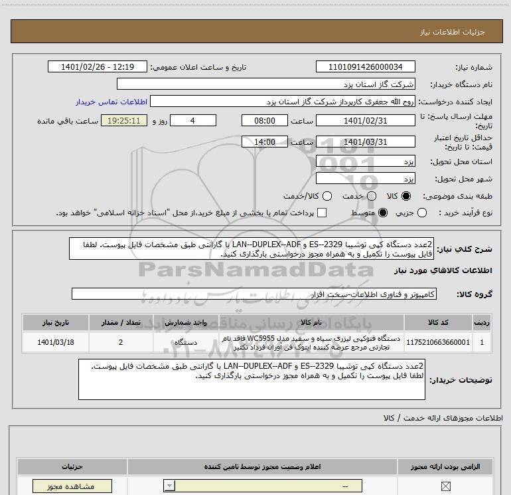Click the remaining days field showing 4

(193, 121)
